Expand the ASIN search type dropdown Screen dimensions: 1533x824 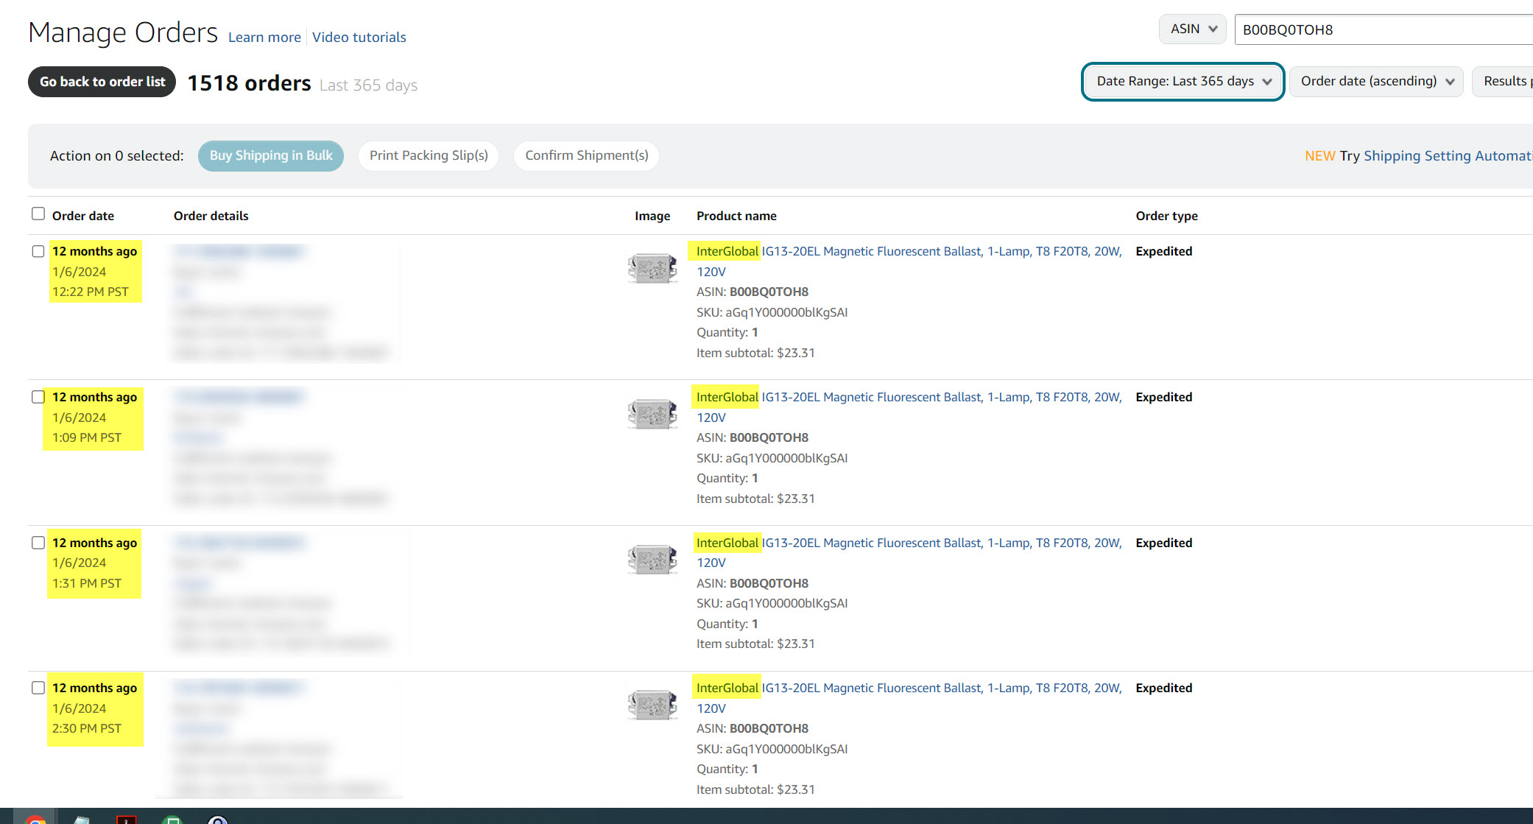1193,29
